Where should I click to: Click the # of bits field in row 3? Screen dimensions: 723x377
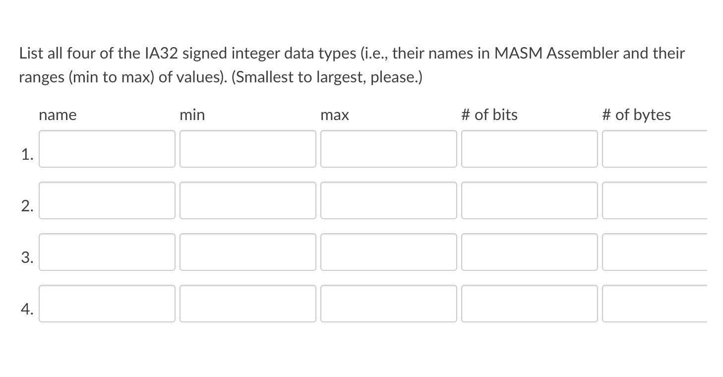pos(530,252)
